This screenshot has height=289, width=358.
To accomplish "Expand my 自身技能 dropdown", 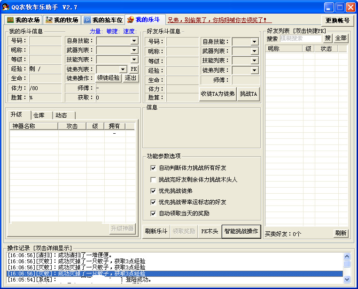I will click(134, 41).
